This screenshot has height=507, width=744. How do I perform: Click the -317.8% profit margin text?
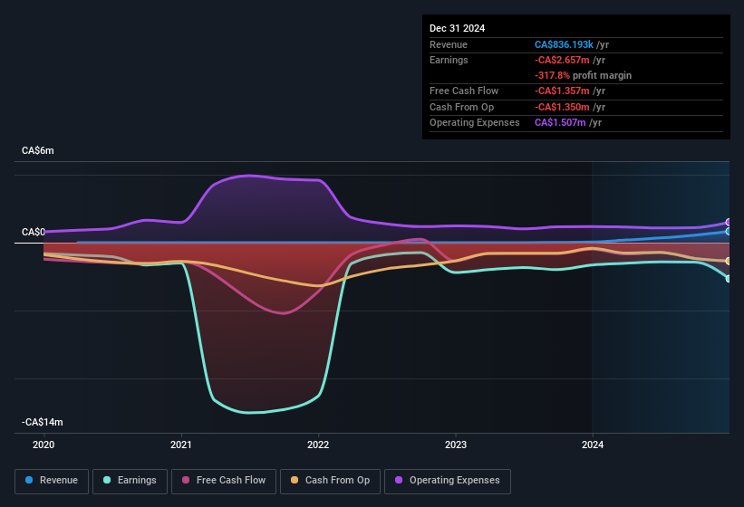584,75
